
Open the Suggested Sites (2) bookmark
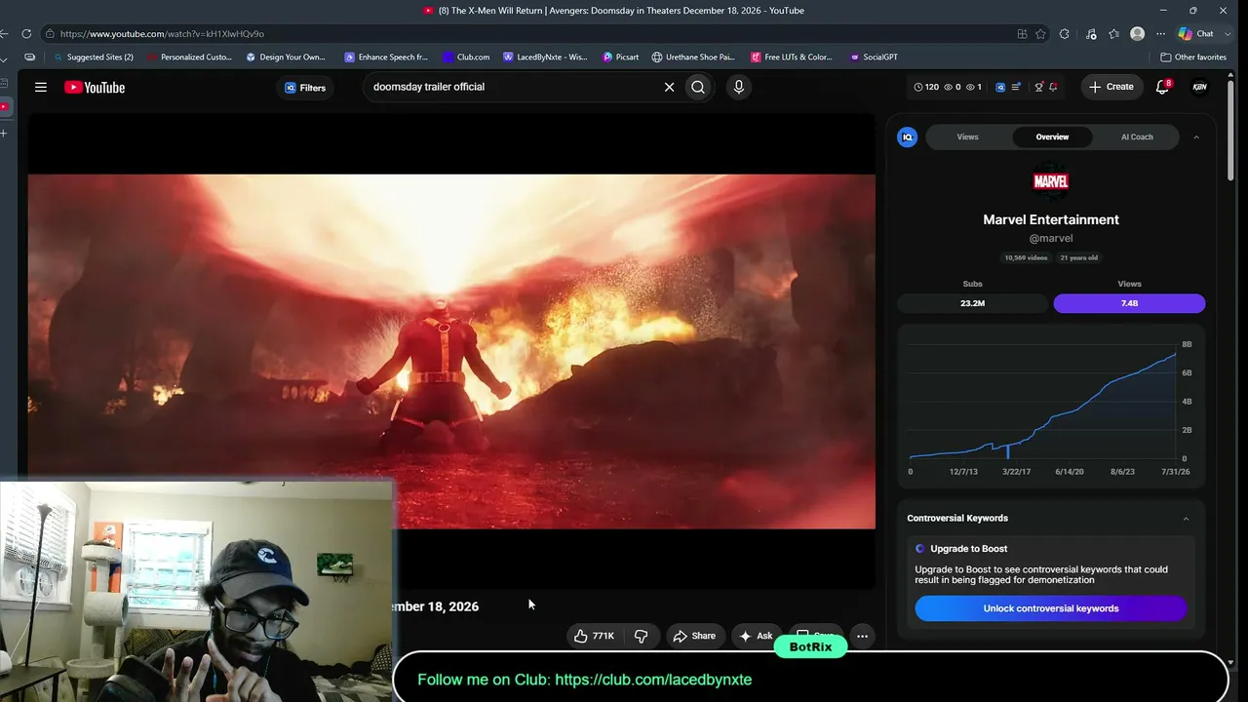[94, 58]
